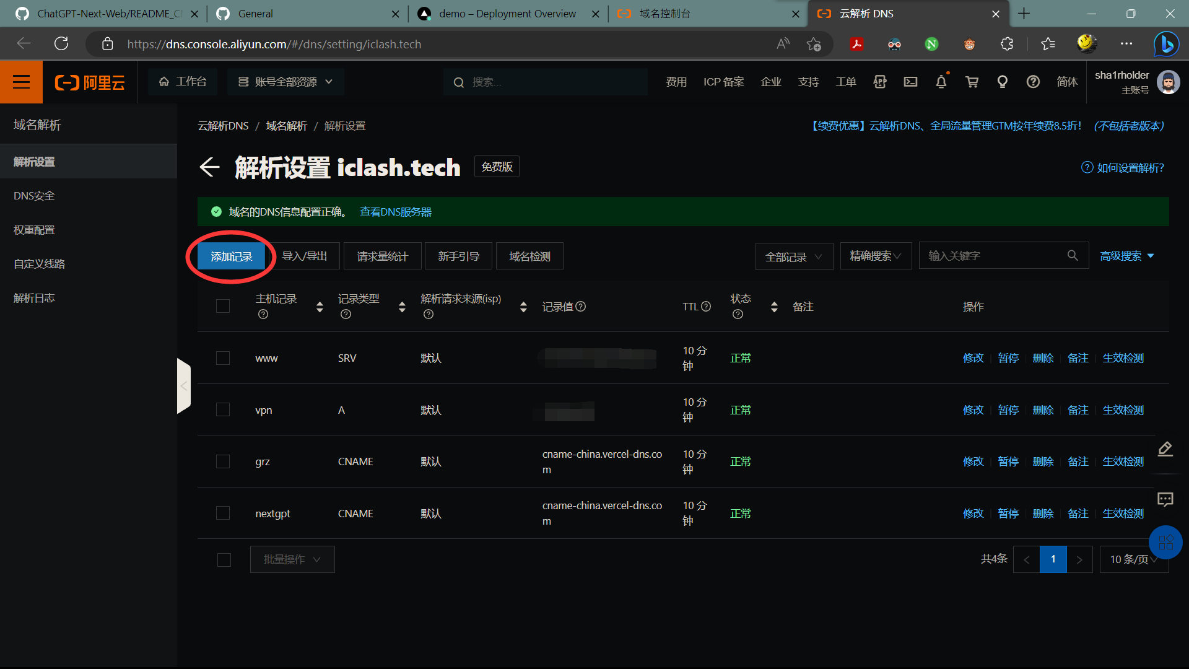Image resolution: width=1189 pixels, height=669 pixels.
Task: Open the 账号全部资源 dropdown
Action: (x=285, y=82)
